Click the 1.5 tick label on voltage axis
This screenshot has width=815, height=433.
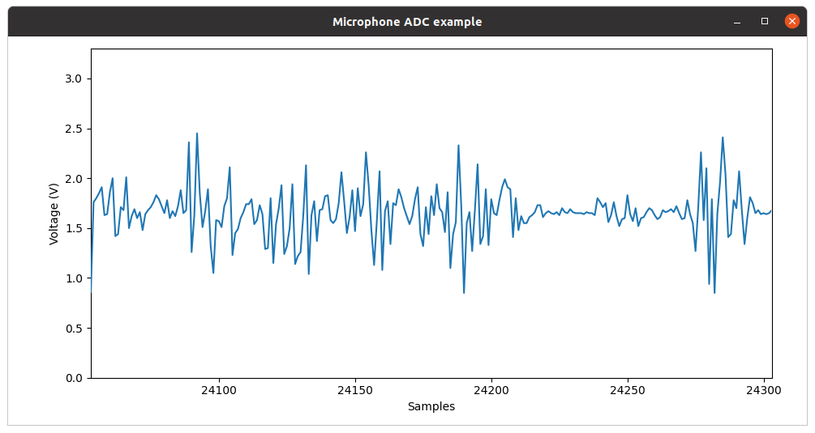[72, 228]
